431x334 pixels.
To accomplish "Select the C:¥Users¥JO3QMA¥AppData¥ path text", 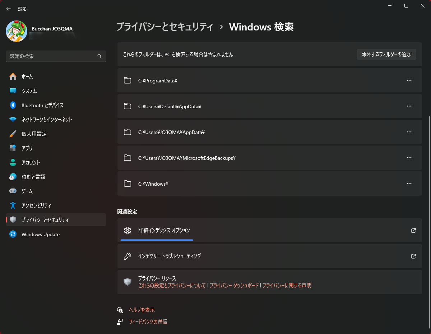I will coord(171,132).
